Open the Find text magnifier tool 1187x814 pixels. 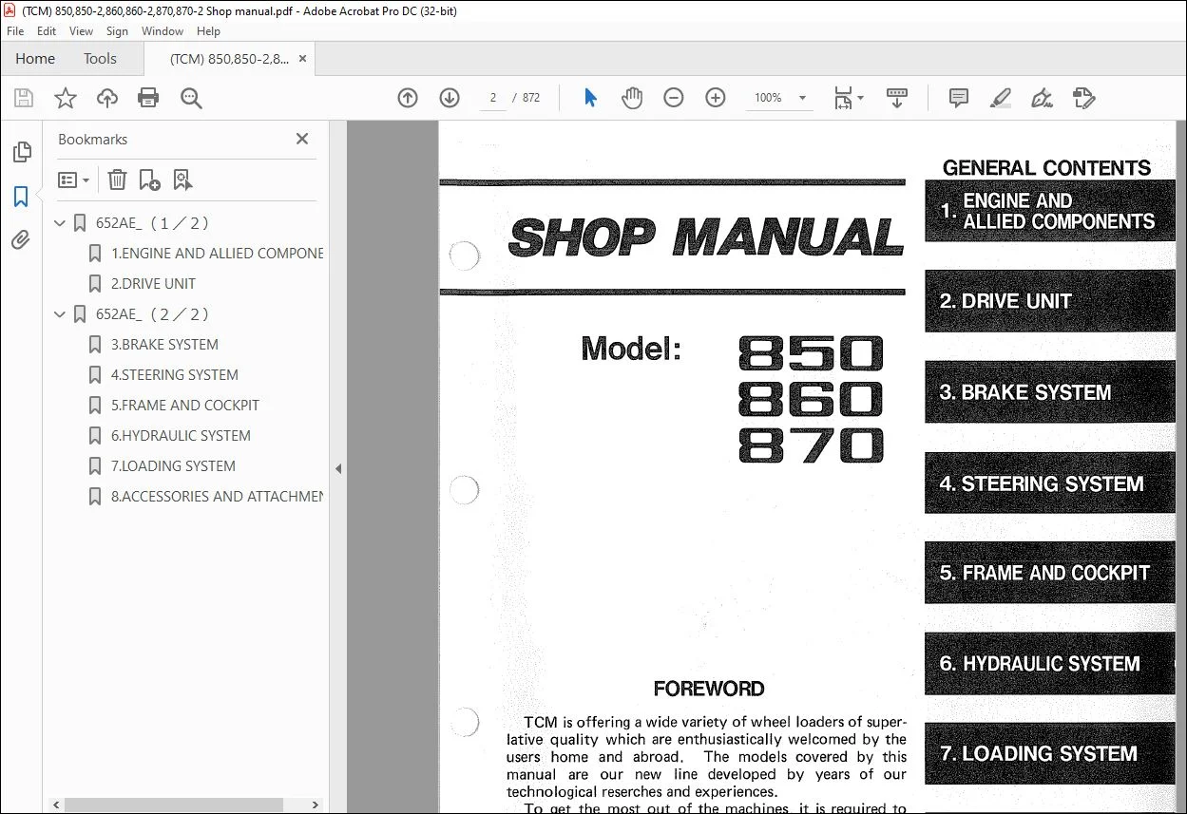191,98
